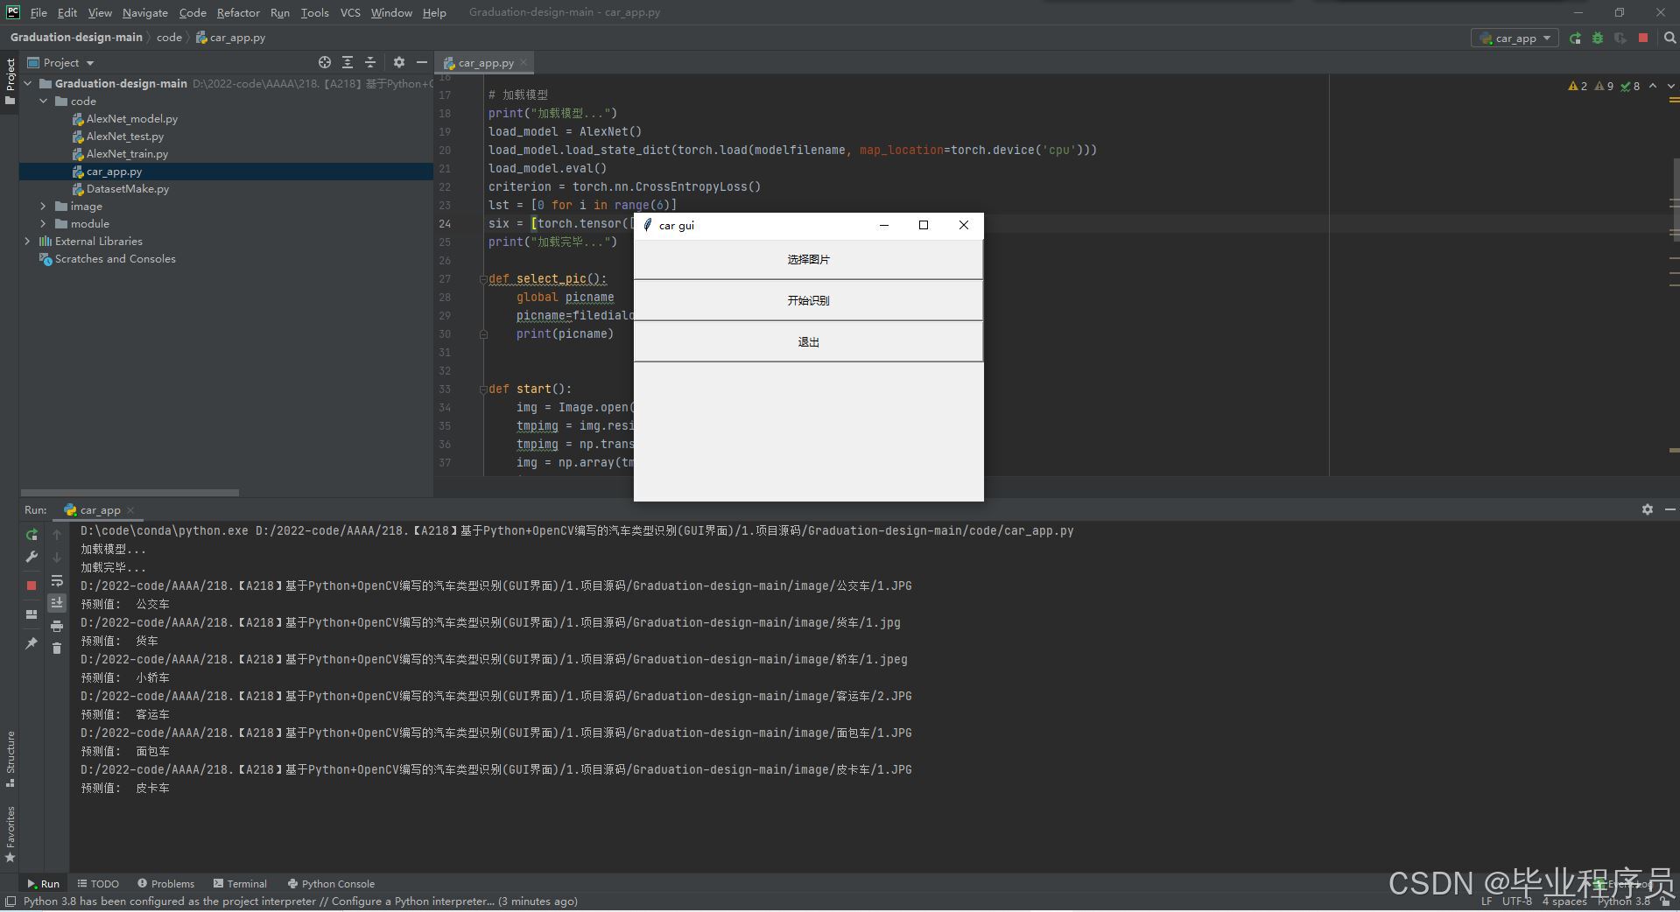
Task: Click 开始识别 button in car gui
Action: click(808, 301)
